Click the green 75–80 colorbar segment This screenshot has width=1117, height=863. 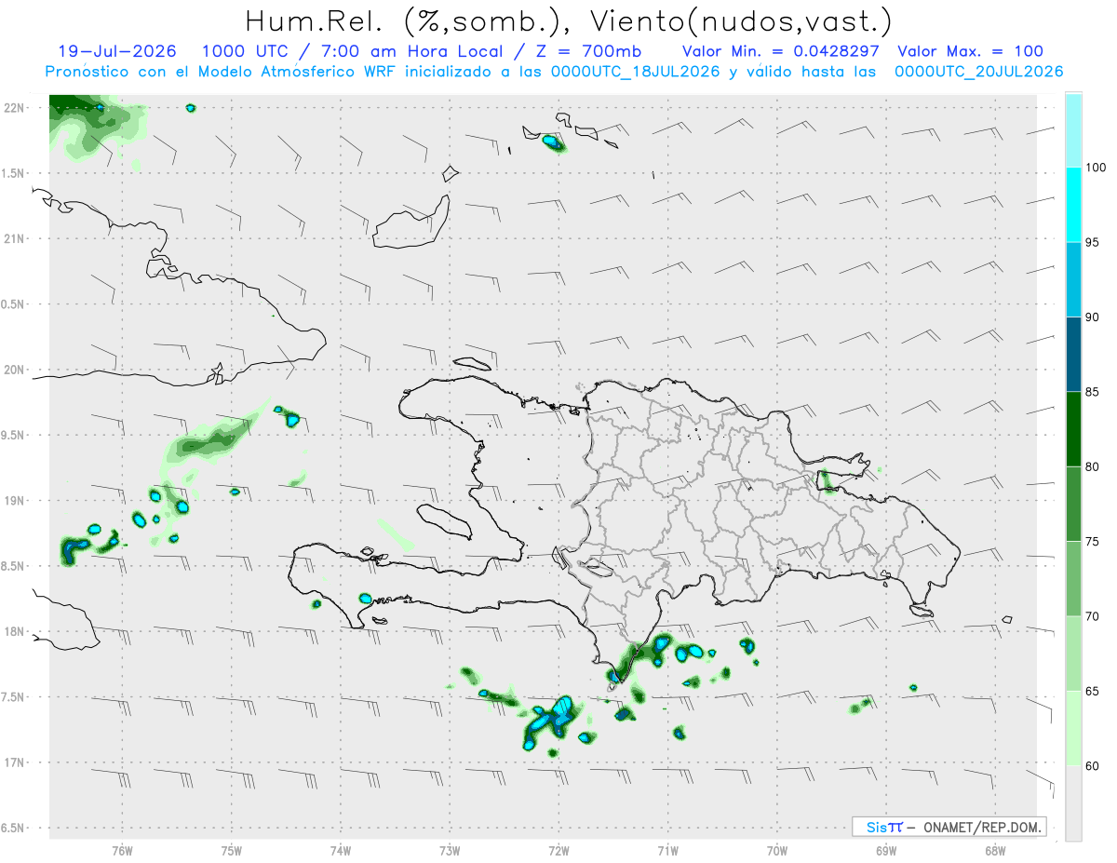(x=1072, y=504)
